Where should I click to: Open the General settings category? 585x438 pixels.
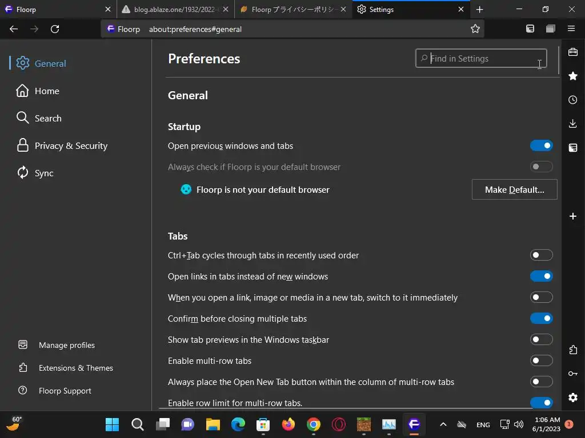[x=41, y=63]
